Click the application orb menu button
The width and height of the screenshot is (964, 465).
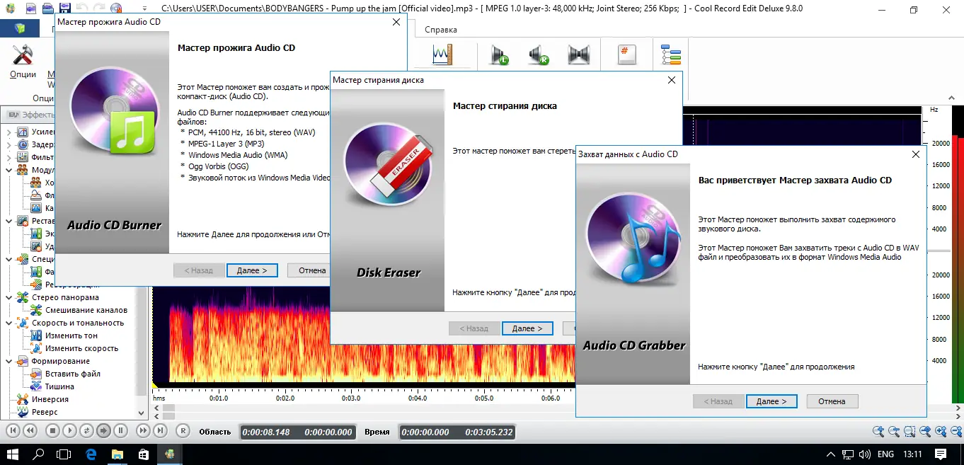pyautogui.click(x=20, y=28)
